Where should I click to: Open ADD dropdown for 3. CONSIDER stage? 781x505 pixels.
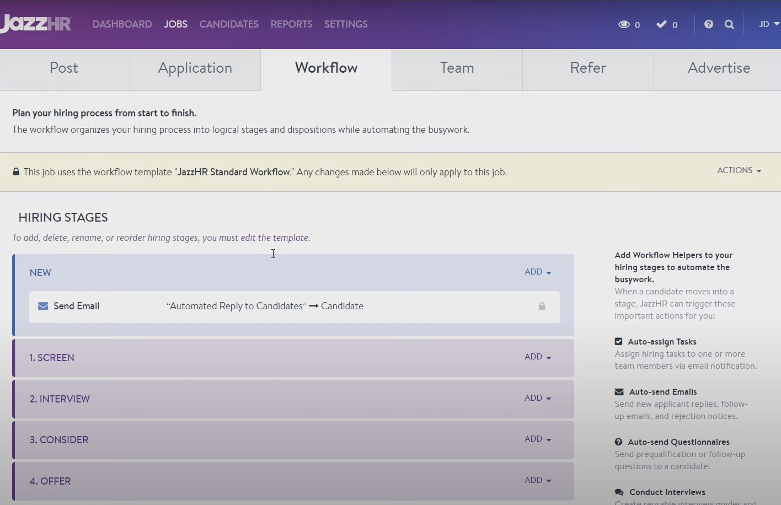pos(538,439)
